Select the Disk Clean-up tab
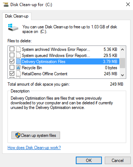This screenshot has width=133, height=167. point(17,16)
